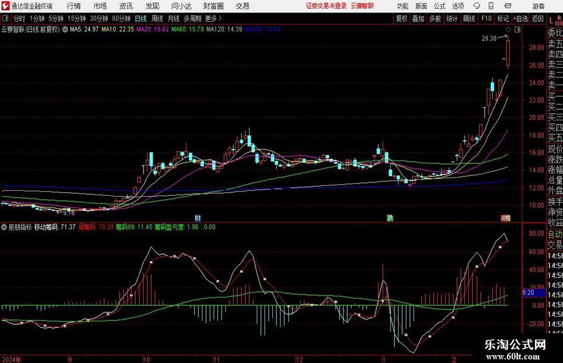
Task: Open the 问小达 menu
Action: click(181, 6)
